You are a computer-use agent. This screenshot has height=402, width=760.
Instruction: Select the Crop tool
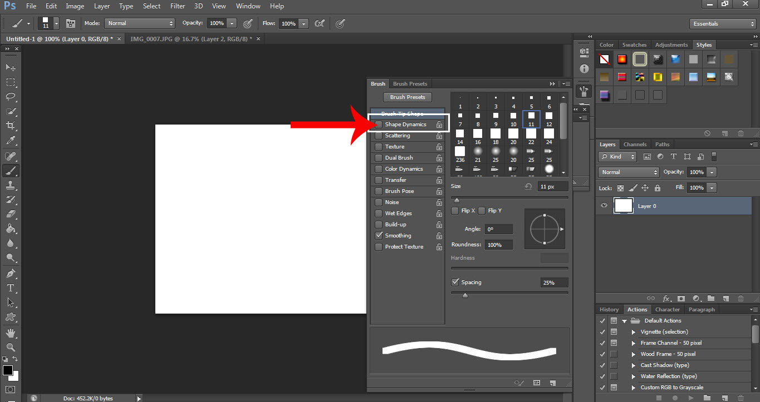click(11, 126)
